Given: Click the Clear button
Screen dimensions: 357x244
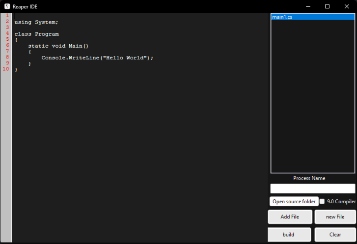Looking at the screenshot, I should [335, 235].
